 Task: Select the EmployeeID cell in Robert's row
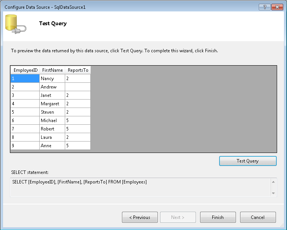click(x=25, y=129)
